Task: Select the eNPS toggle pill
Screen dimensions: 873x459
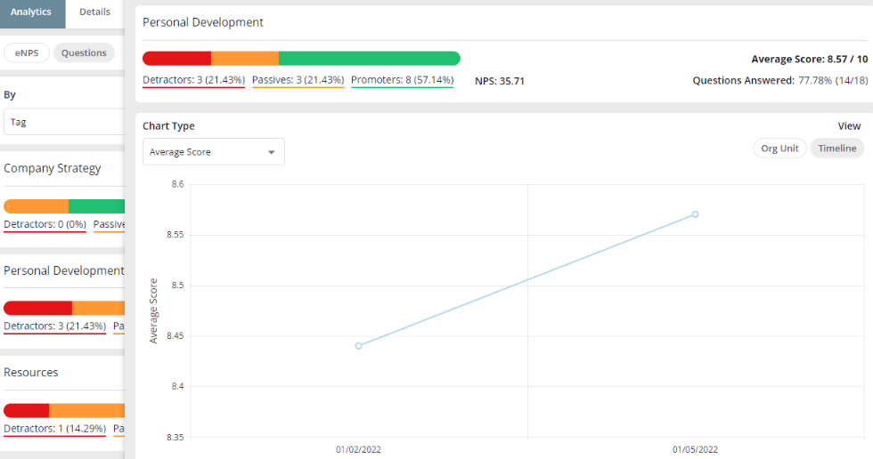Action: pos(27,53)
